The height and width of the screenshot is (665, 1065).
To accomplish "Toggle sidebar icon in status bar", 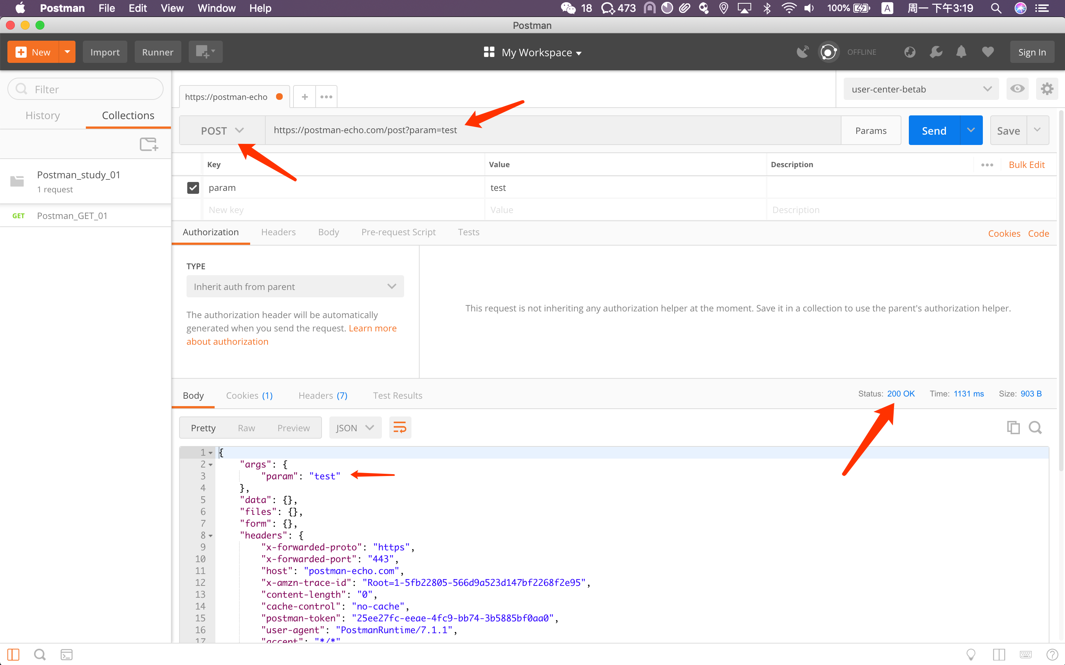I will (x=13, y=654).
